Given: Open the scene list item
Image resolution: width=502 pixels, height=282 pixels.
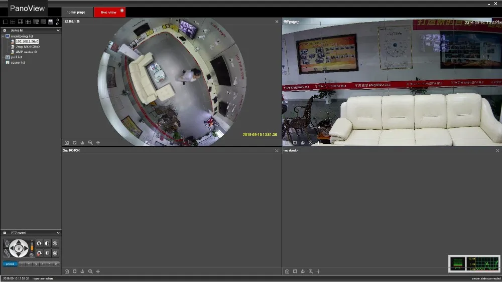Looking at the screenshot, I should (18, 62).
